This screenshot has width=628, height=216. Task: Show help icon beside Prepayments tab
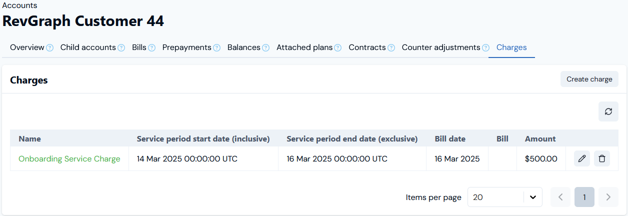point(216,48)
